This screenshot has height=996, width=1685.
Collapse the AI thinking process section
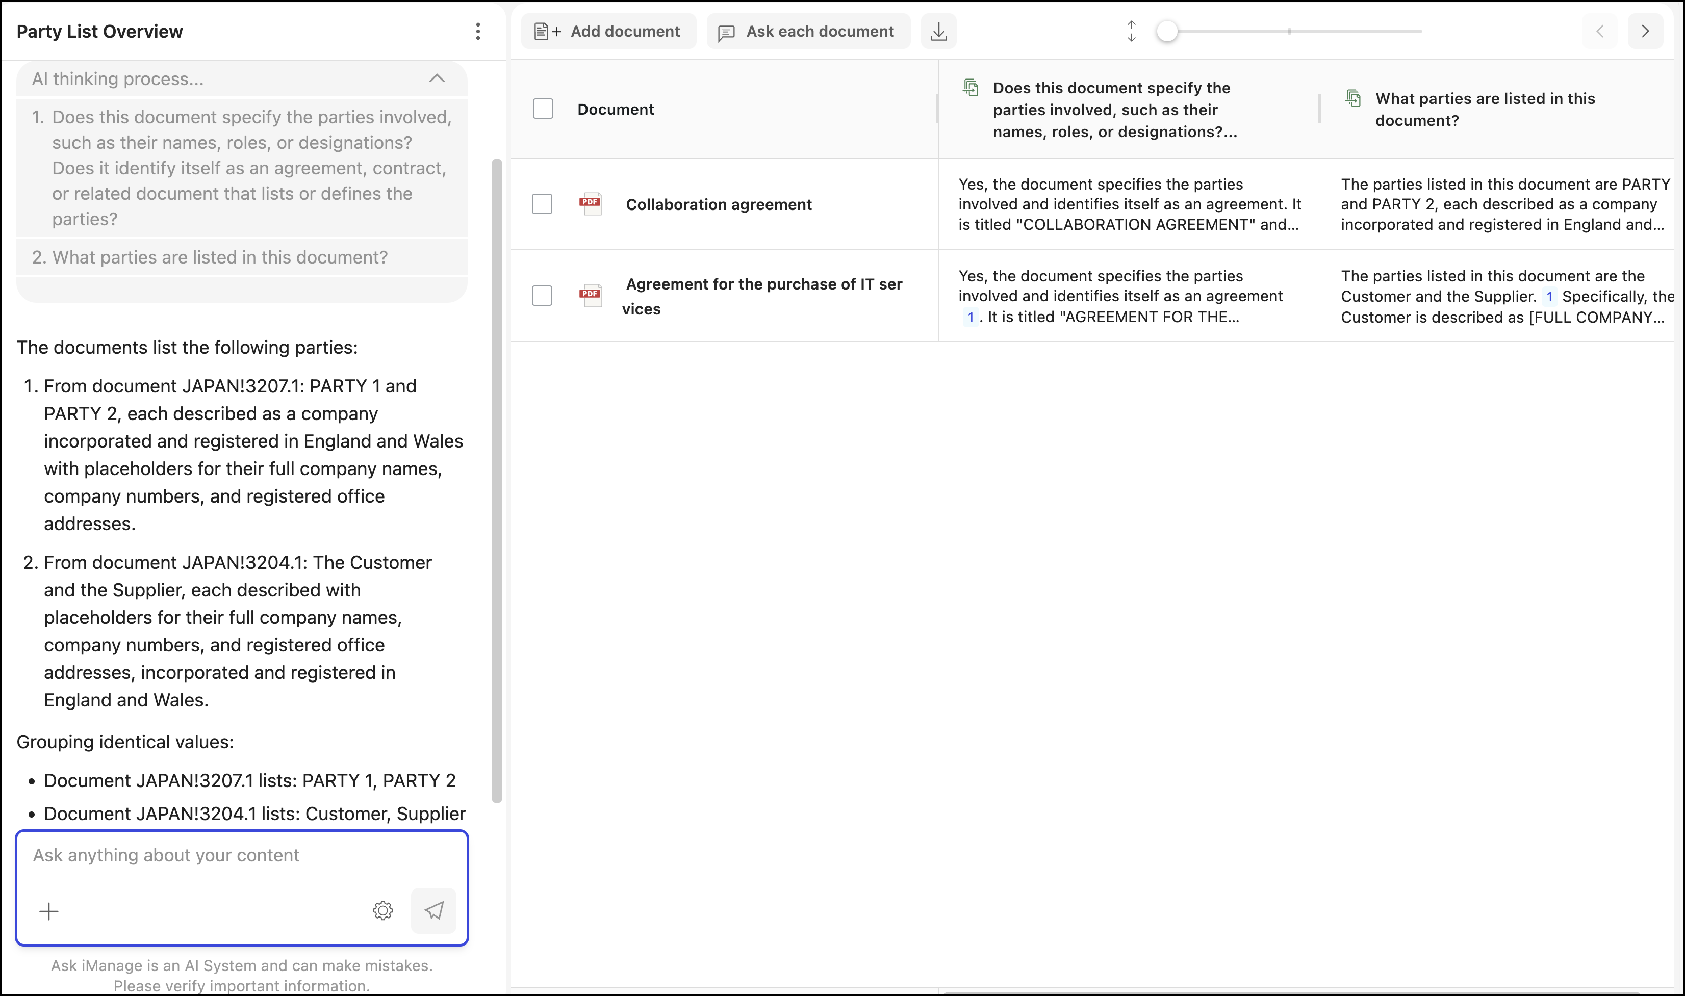click(437, 78)
